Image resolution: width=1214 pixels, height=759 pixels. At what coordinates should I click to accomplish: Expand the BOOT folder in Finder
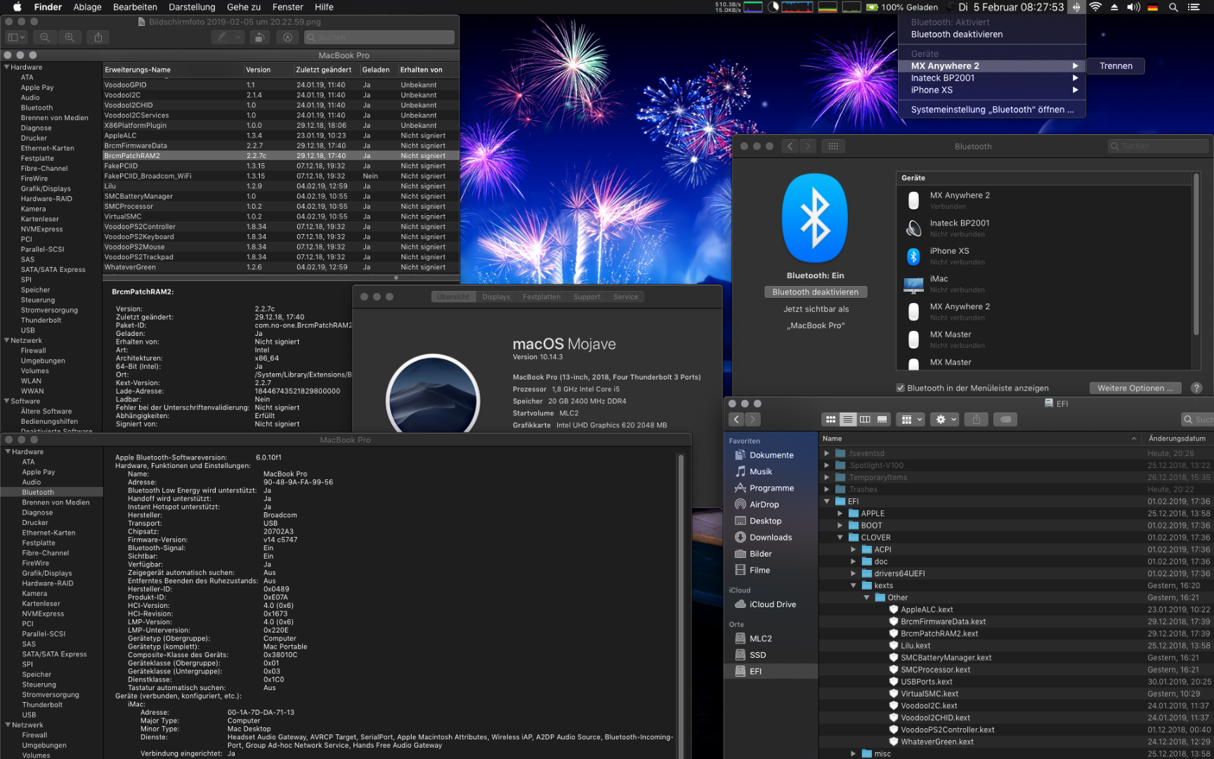840,526
